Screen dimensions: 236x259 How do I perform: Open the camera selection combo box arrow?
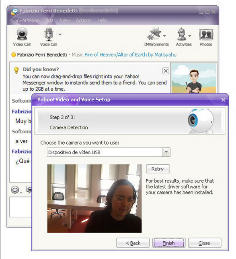166,152
